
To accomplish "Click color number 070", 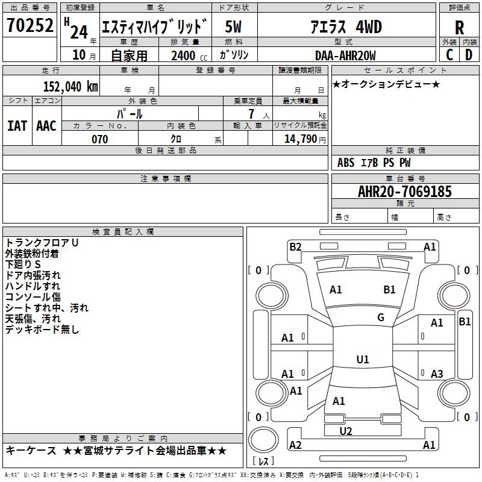I will click(x=99, y=139).
